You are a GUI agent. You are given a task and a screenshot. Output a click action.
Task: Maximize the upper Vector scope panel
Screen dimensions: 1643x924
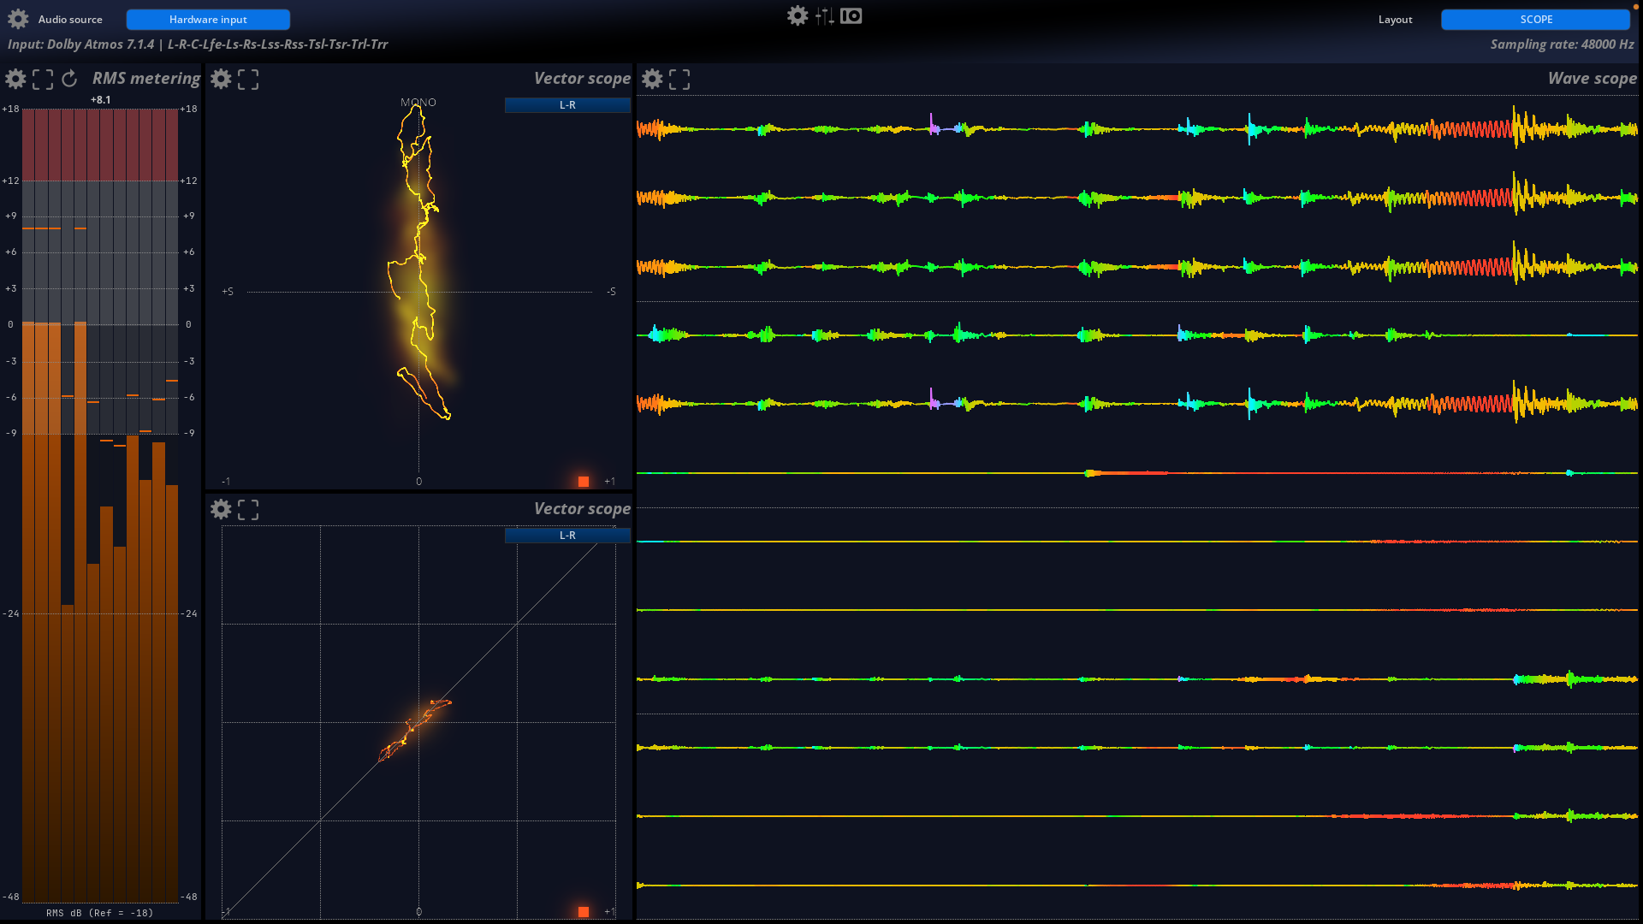click(x=248, y=79)
